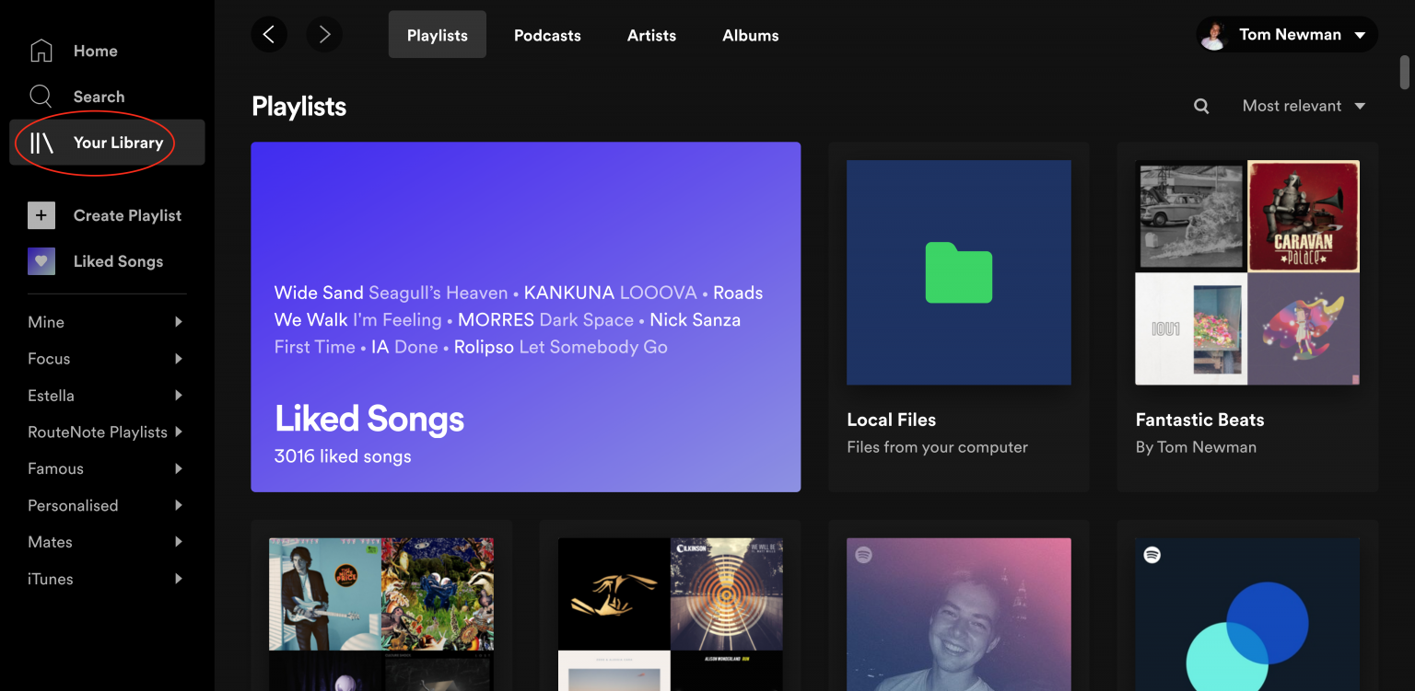The image size is (1415, 691).
Task: Click the Home house icon
Action: tap(41, 51)
